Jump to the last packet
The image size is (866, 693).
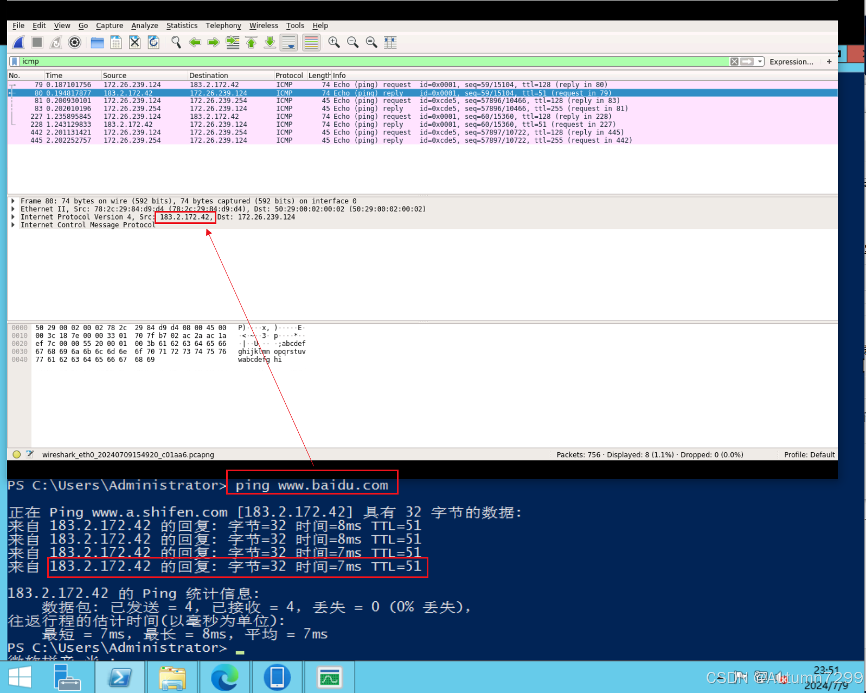[270, 42]
